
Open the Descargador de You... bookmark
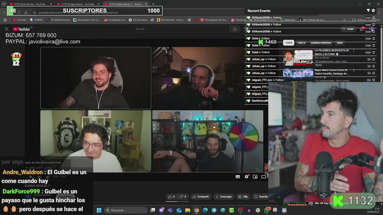pyautogui.click(x=214, y=20)
